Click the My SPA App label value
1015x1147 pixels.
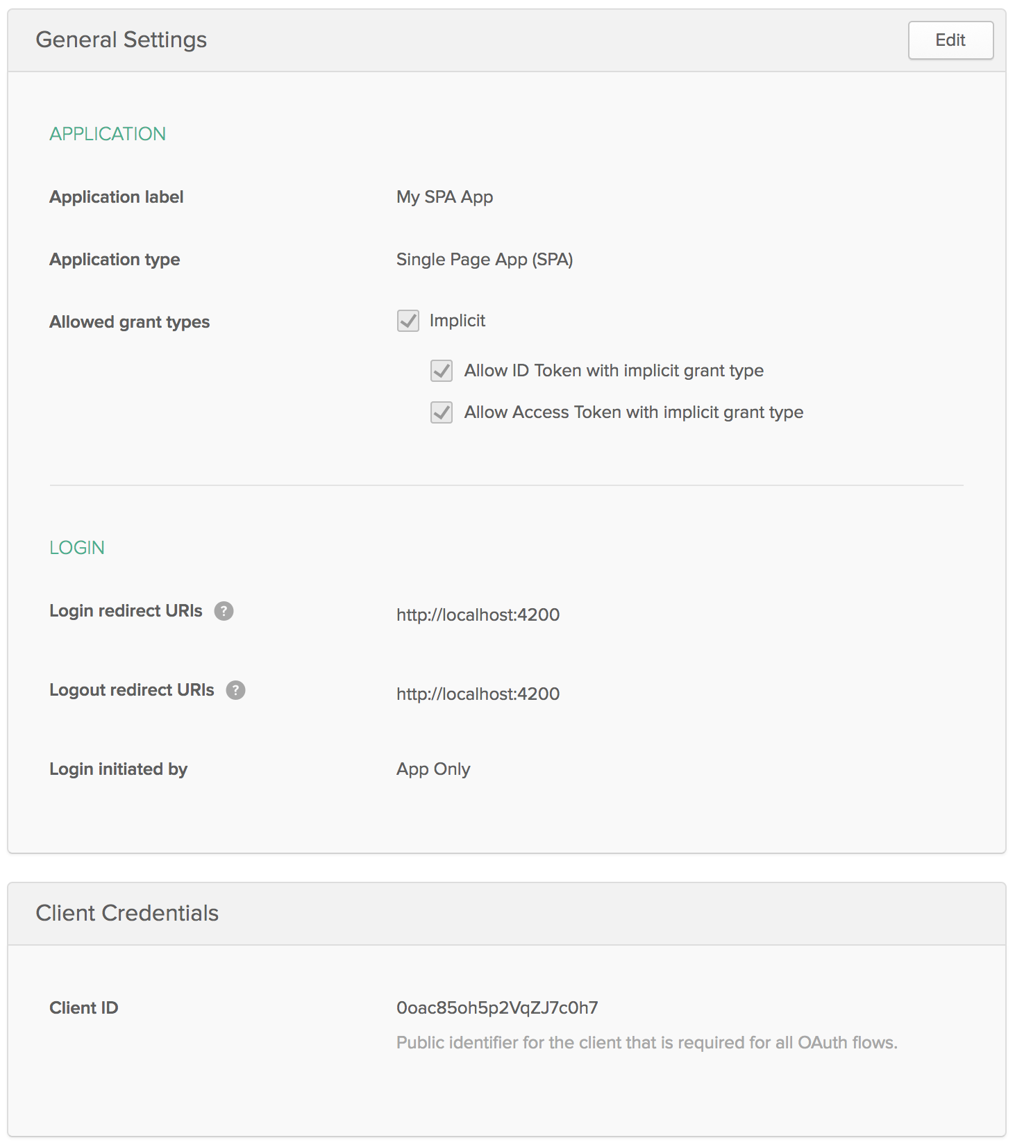click(x=444, y=197)
